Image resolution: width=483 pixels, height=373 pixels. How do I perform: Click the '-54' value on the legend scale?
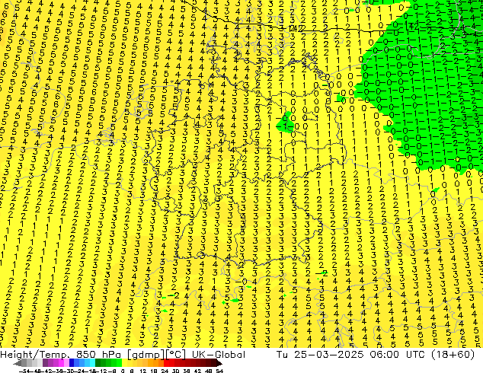tap(24, 371)
